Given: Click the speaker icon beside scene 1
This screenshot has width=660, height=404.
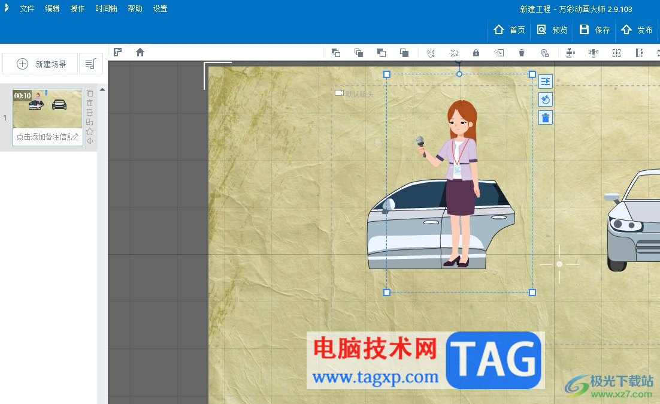Looking at the screenshot, I should pyautogui.click(x=90, y=141).
